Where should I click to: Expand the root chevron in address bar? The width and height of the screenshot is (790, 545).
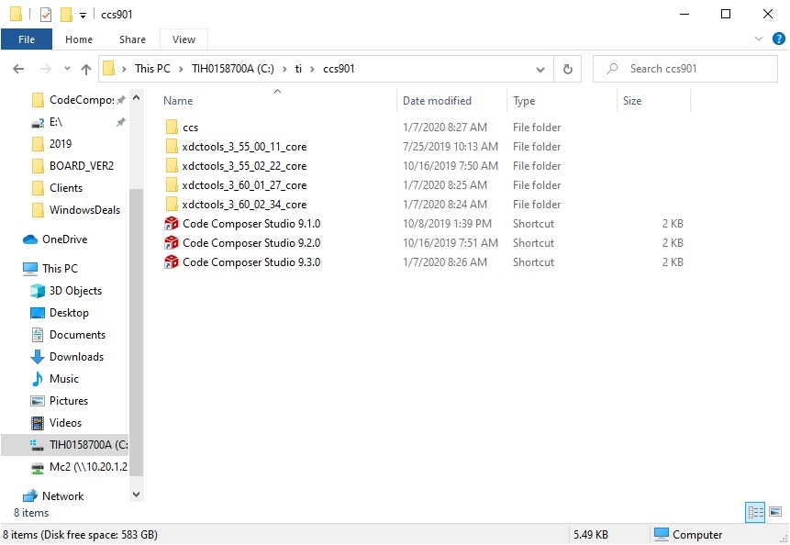coord(124,69)
